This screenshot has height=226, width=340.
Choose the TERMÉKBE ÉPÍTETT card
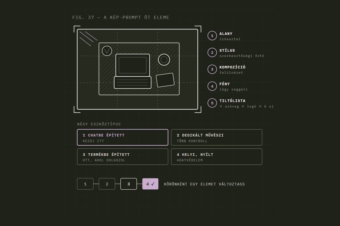click(123, 157)
